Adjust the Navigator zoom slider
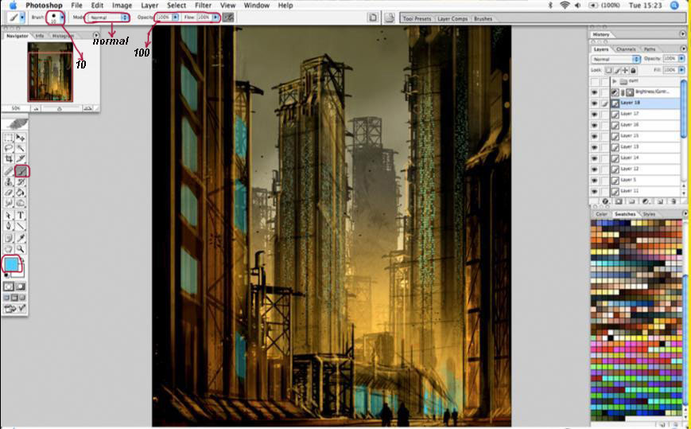 point(59,108)
